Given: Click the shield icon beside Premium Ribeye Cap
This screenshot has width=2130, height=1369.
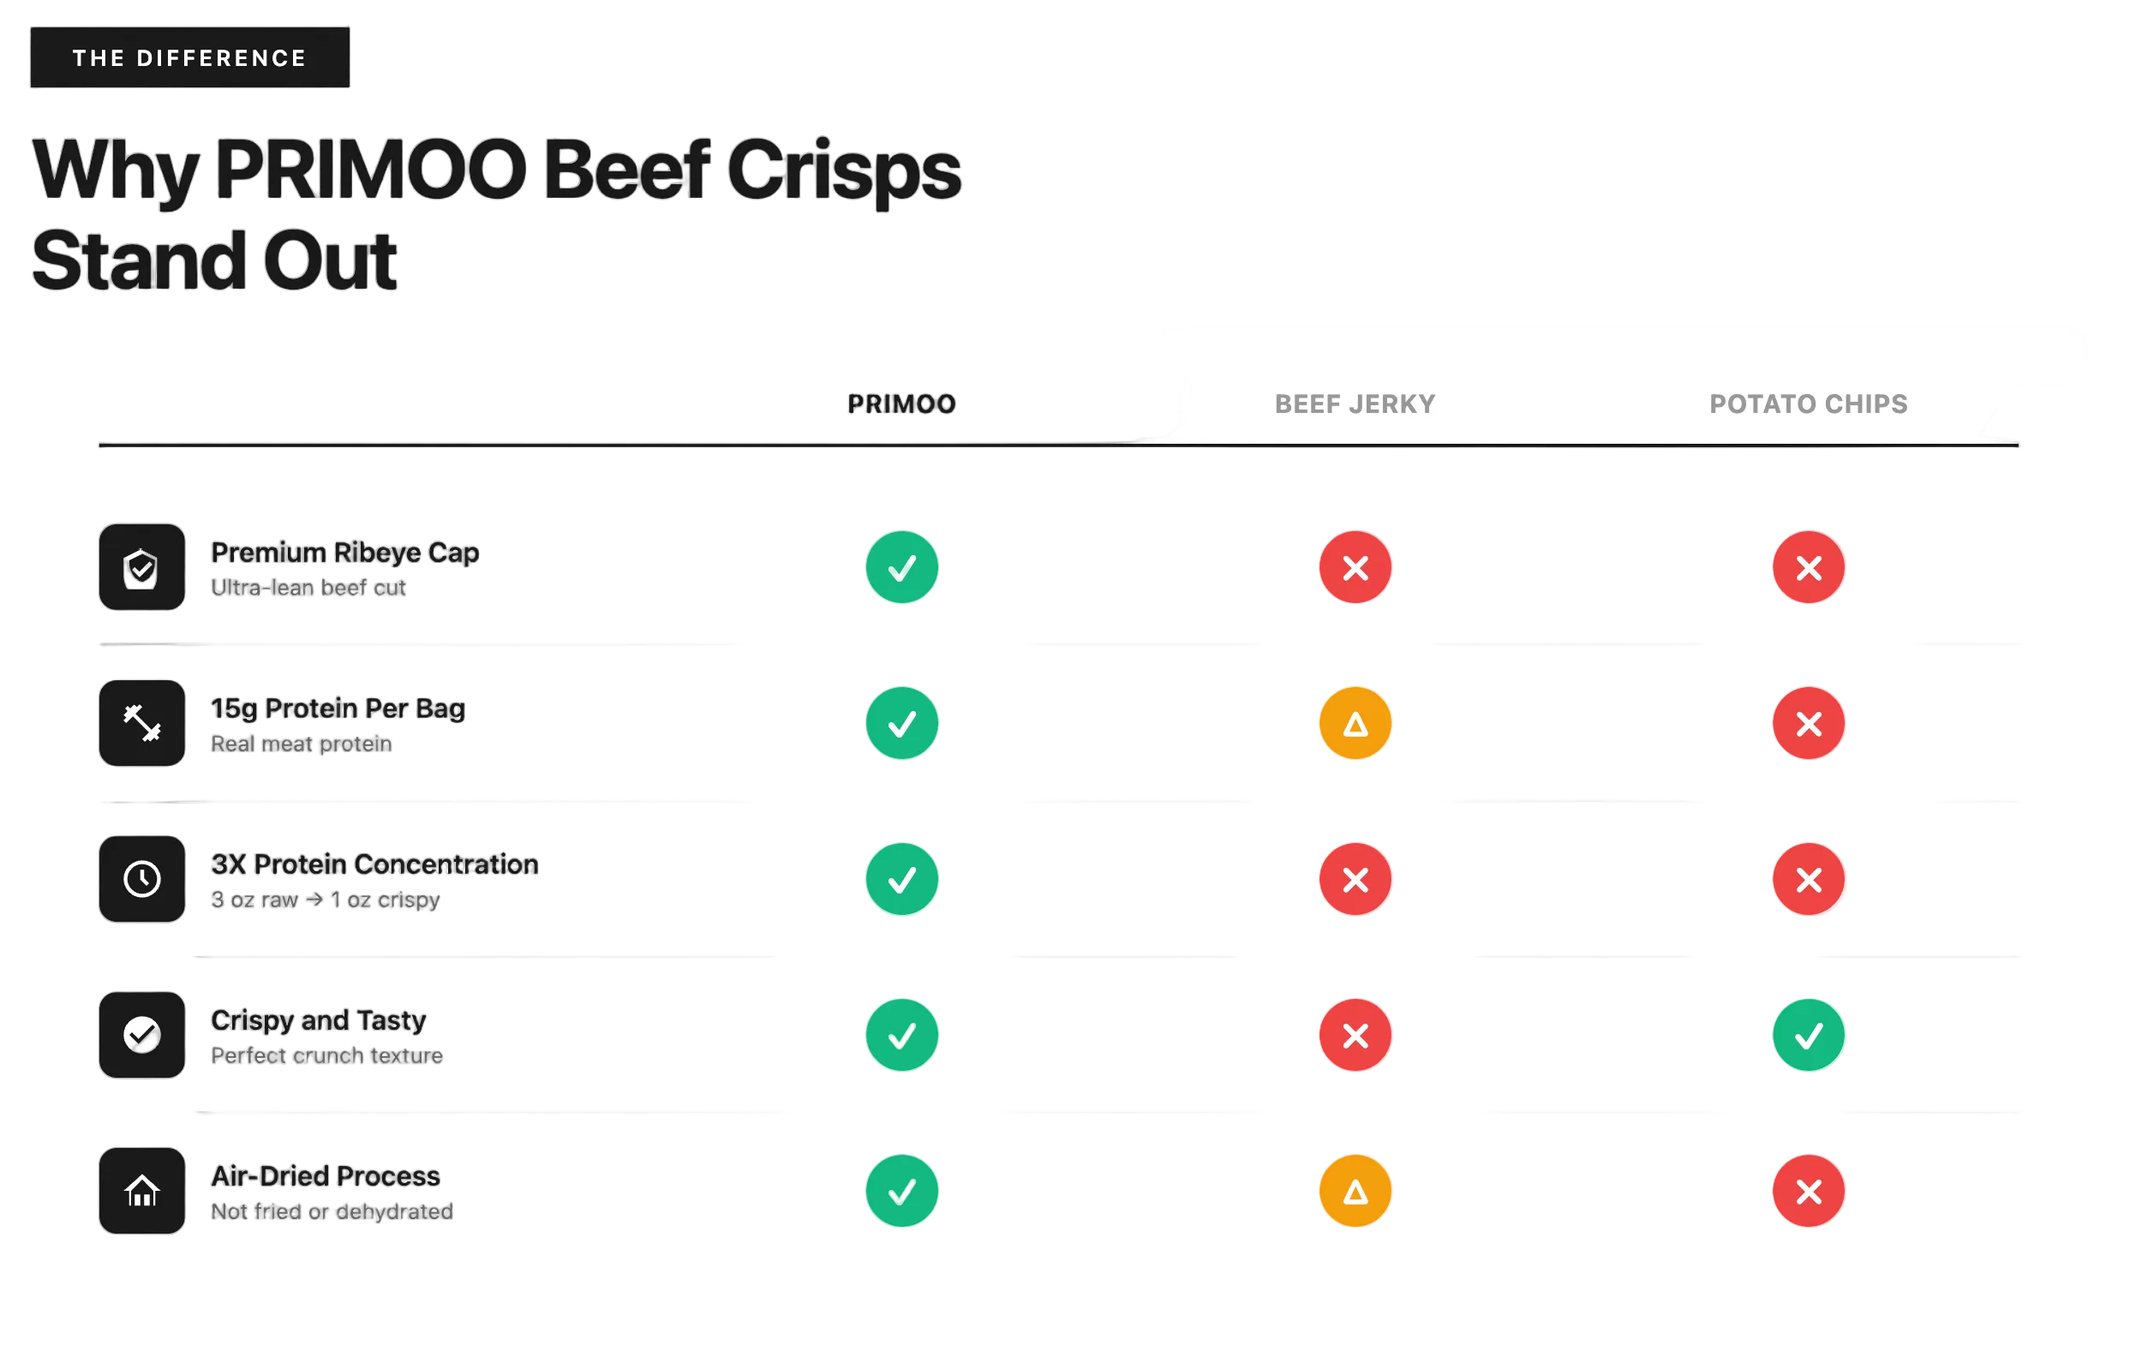Looking at the screenshot, I should [141, 567].
